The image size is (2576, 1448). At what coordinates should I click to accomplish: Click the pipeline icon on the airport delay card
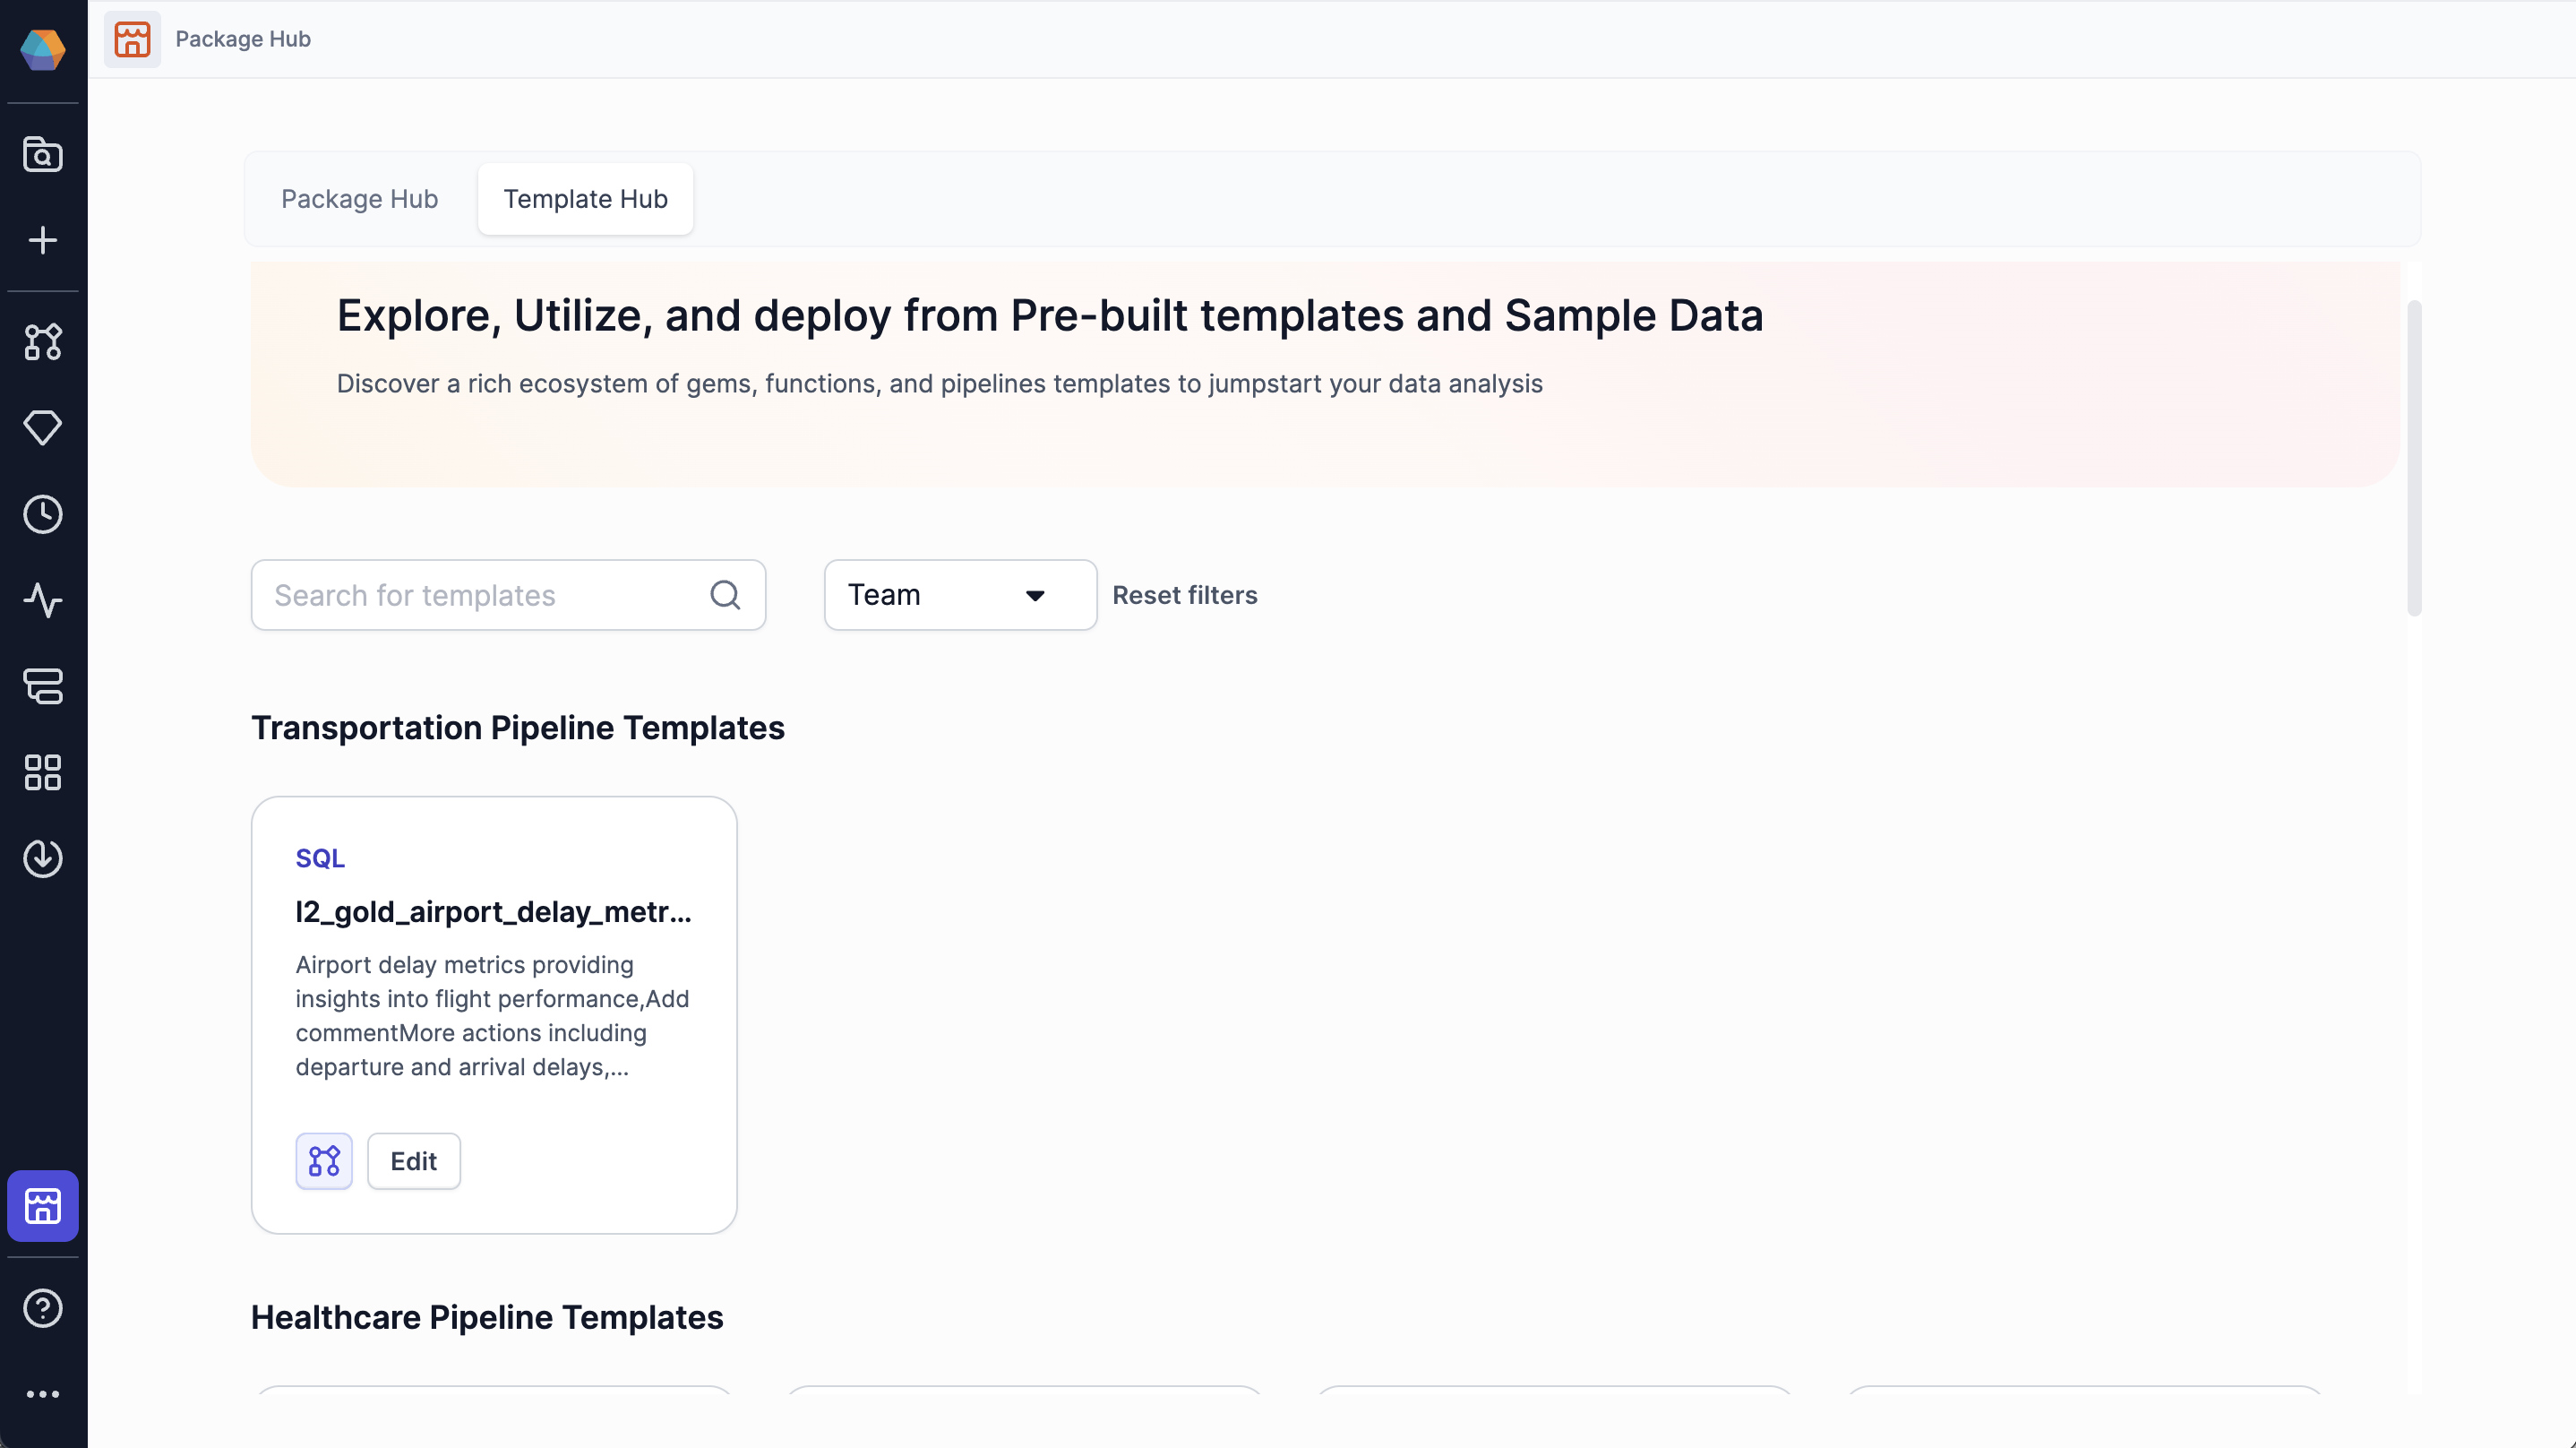324,1160
